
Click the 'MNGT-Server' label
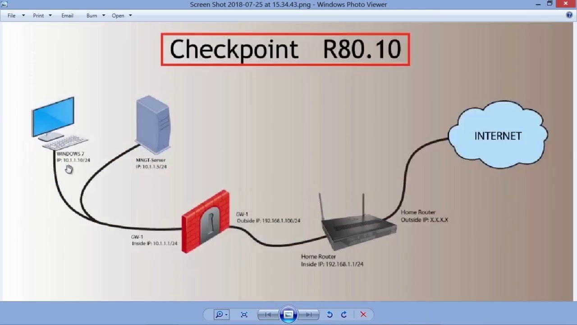151,160
